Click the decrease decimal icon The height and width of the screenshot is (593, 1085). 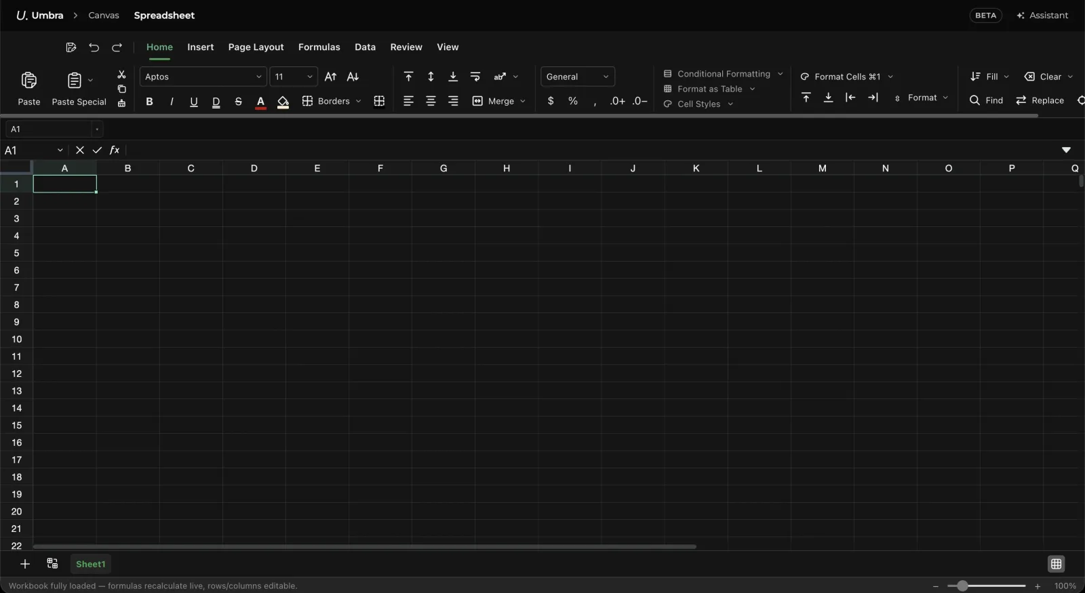click(x=640, y=101)
